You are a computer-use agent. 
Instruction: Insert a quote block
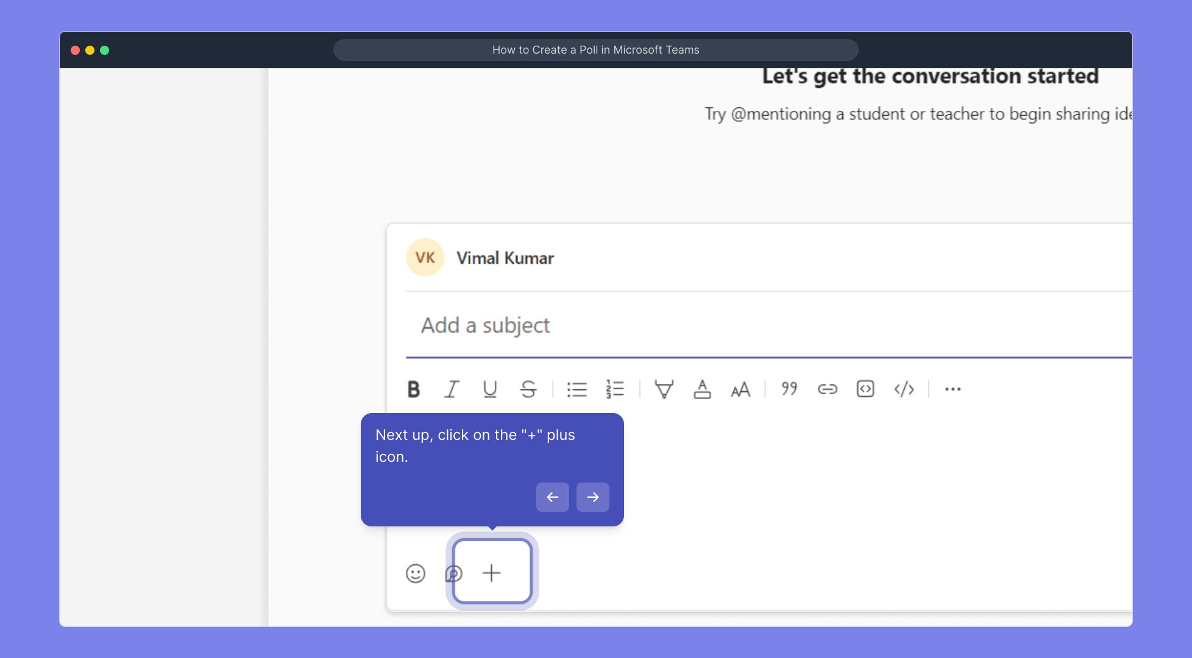(x=788, y=389)
